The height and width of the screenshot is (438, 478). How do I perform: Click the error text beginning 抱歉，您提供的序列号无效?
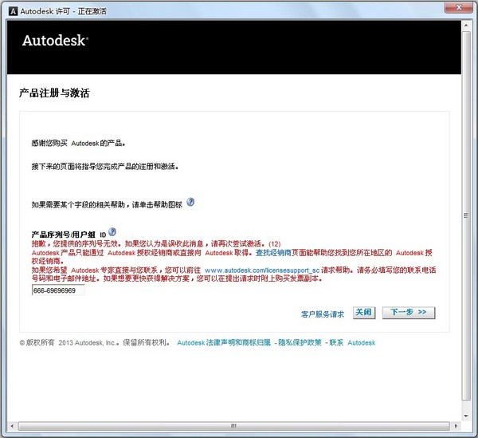point(156,243)
